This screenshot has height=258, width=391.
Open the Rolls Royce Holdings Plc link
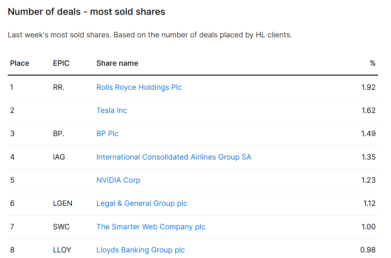139,87
